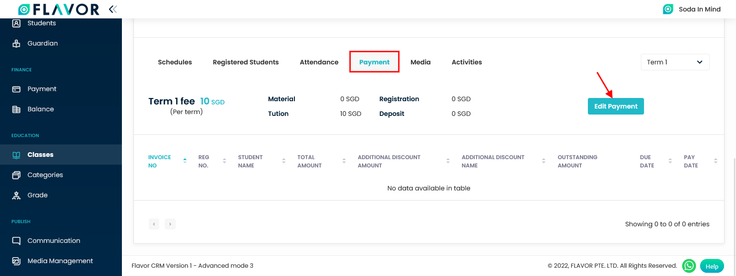Sort by Due Date column arrows
This screenshot has height=276, width=736.
coord(670,161)
